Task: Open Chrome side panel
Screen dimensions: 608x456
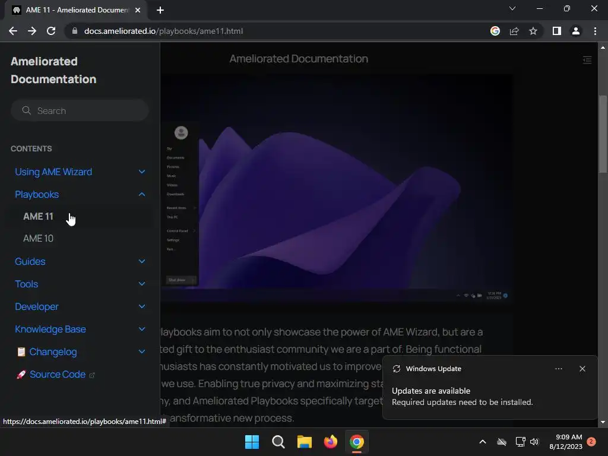Action: click(557, 31)
